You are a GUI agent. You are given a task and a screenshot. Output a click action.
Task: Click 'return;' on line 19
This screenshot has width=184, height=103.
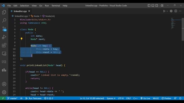(x=35, y=78)
